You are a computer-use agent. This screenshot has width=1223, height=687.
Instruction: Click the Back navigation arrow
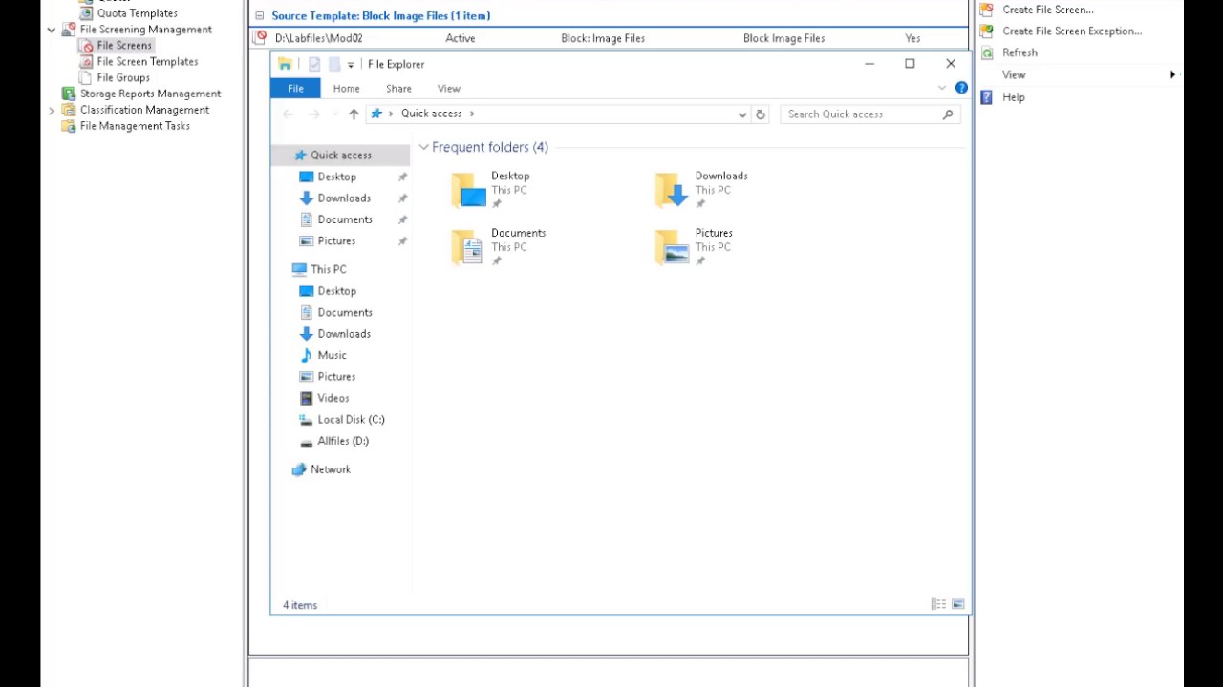pos(288,114)
